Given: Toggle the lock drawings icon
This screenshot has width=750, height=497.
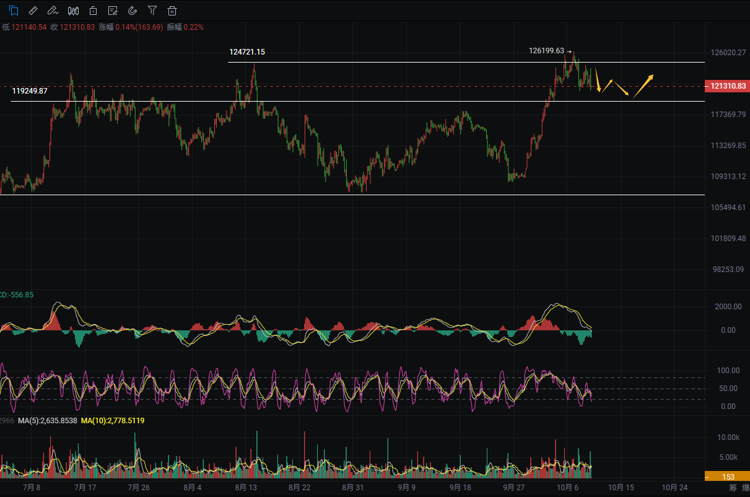Looking at the screenshot, I should coord(93,11).
